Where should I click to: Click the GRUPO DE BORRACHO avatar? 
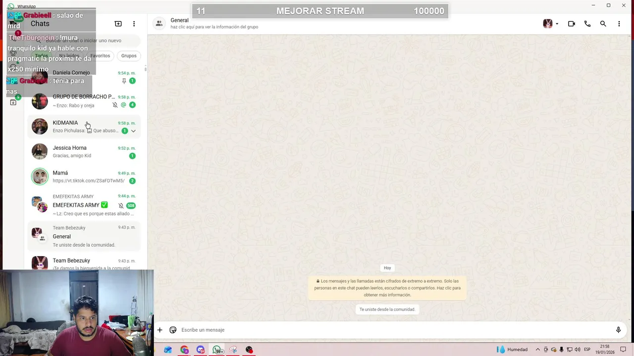pyautogui.click(x=40, y=101)
